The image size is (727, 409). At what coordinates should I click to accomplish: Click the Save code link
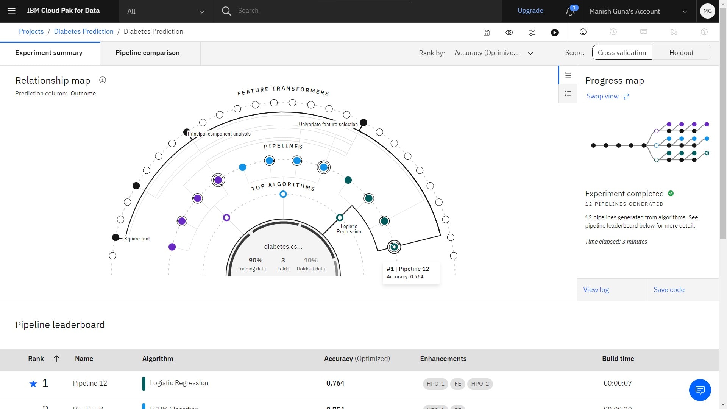point(669,289)
